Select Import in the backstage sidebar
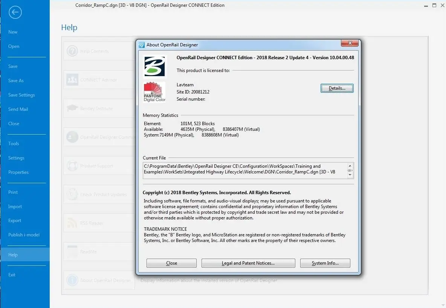 (x=15, y=206)
